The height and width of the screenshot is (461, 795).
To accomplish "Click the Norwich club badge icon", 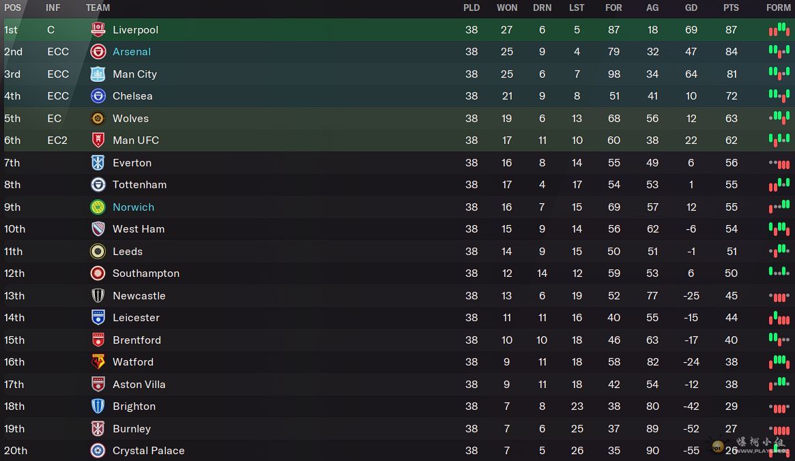I will coord(98,207).
